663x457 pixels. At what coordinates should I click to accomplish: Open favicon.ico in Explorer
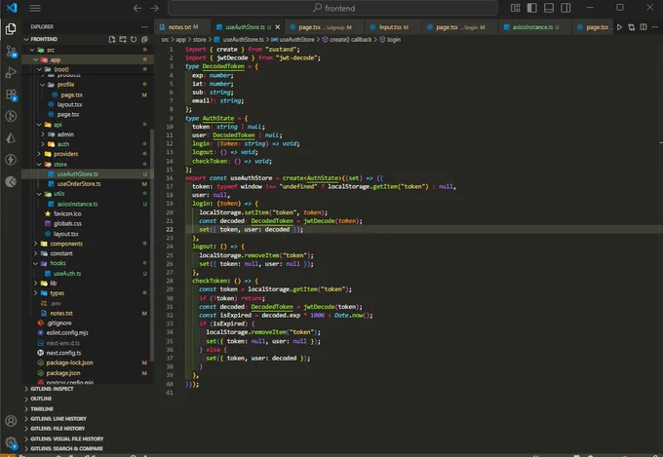67,214
